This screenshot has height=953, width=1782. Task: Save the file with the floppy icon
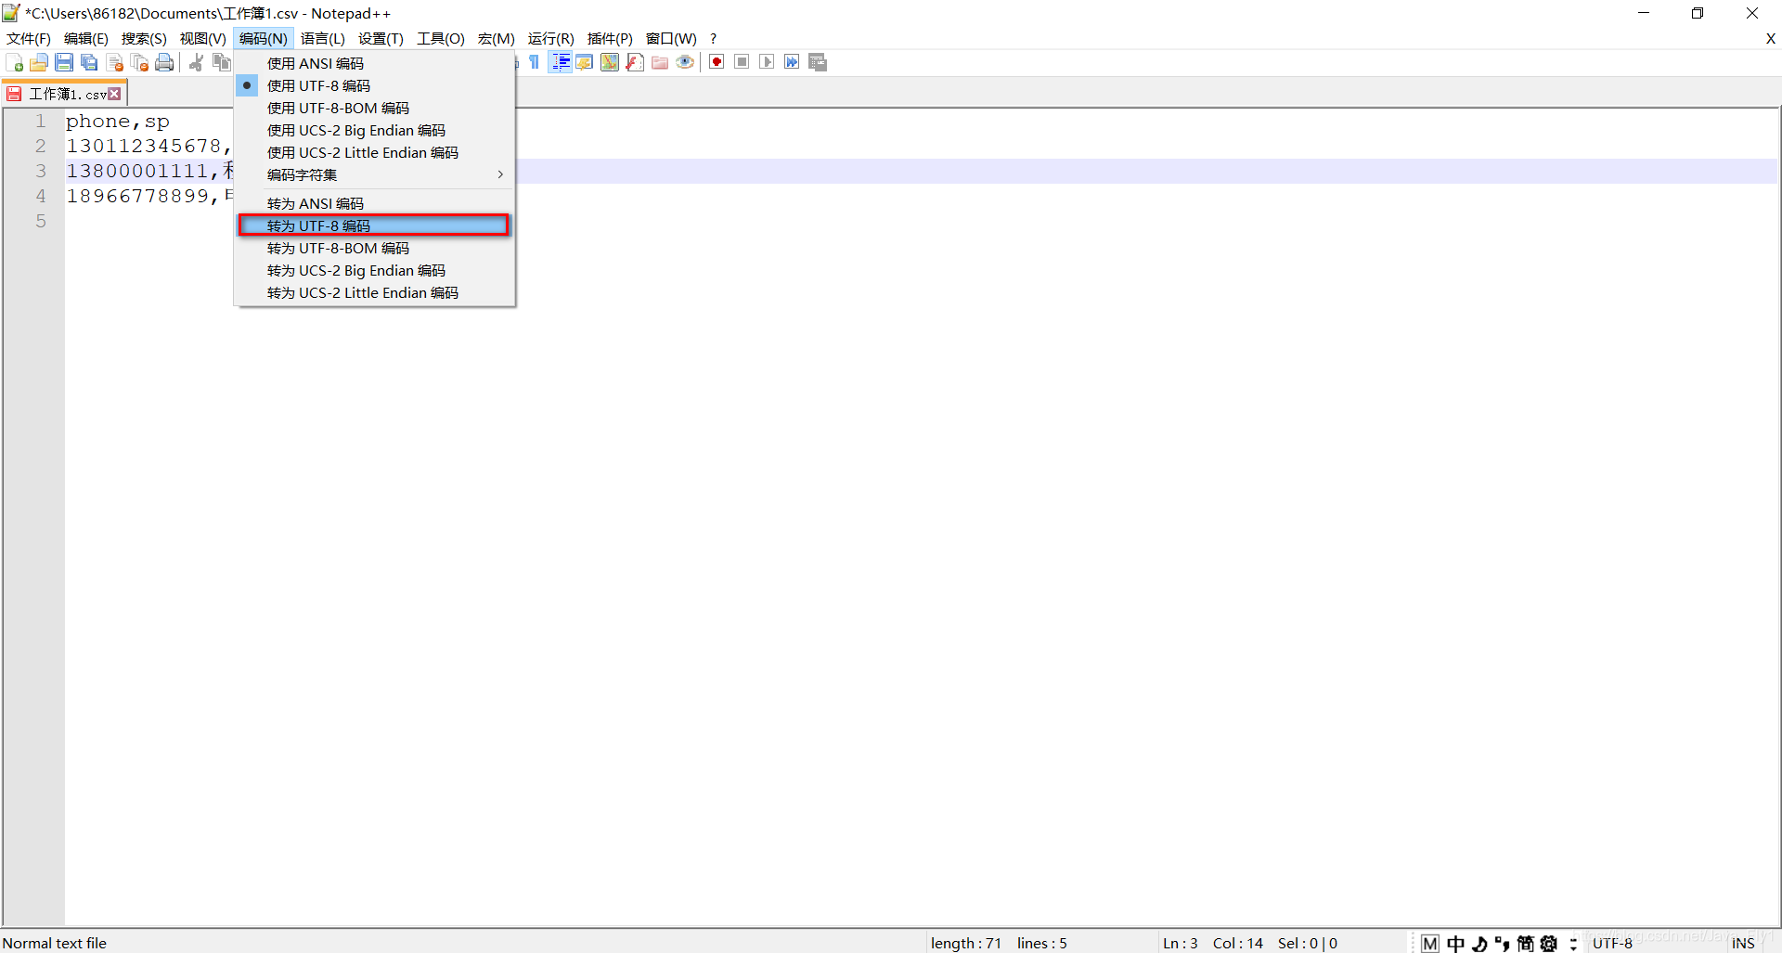pos(64,62)
